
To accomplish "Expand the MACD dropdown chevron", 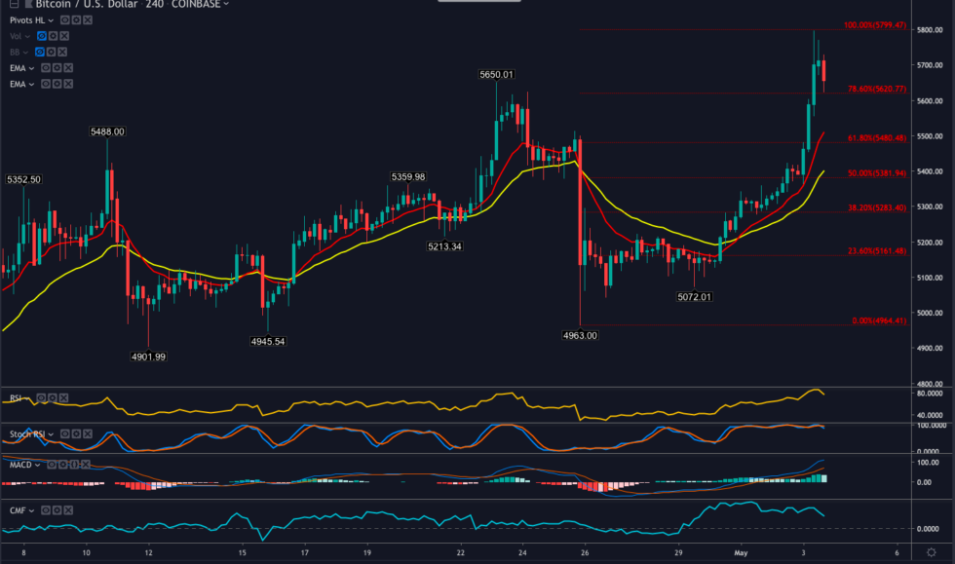I will tap(36, 465).
